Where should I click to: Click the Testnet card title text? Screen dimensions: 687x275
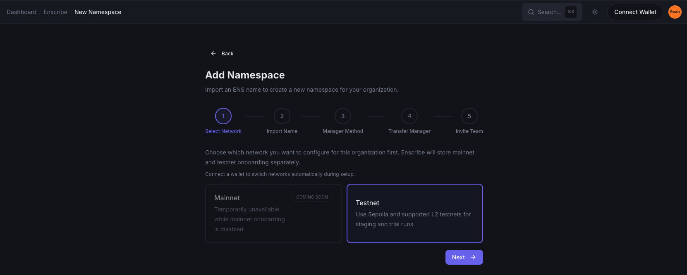(x=367, y=203)
